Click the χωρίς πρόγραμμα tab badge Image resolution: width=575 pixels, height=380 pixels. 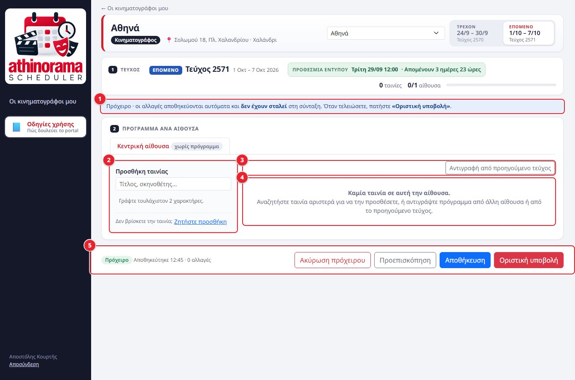[x=197, y=147]
